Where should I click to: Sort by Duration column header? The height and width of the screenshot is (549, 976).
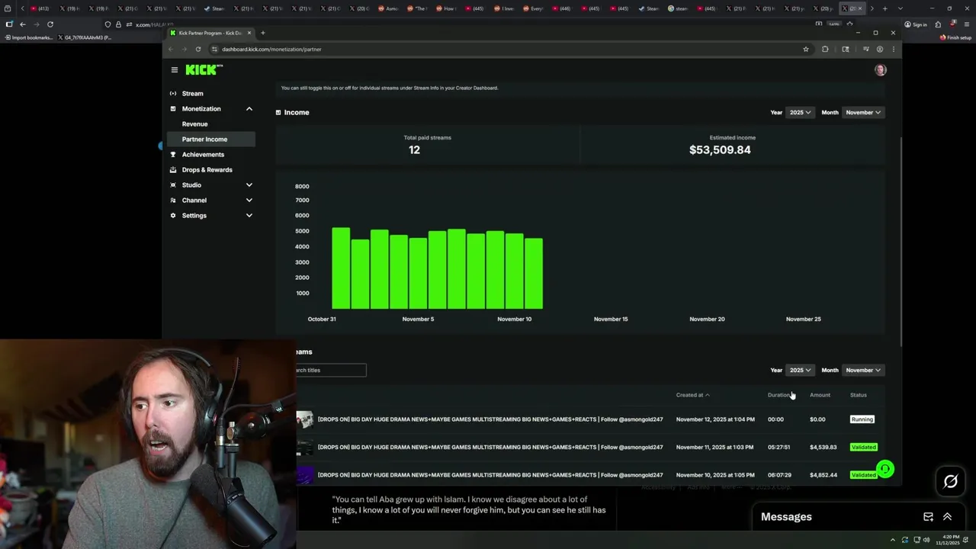click(x=779, y=395)
